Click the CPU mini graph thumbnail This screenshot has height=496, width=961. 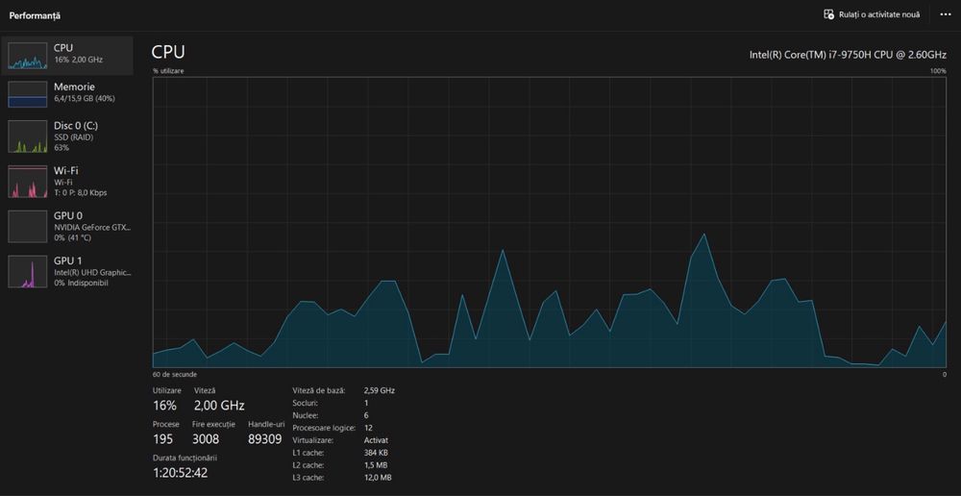click(x=28, y=55)
